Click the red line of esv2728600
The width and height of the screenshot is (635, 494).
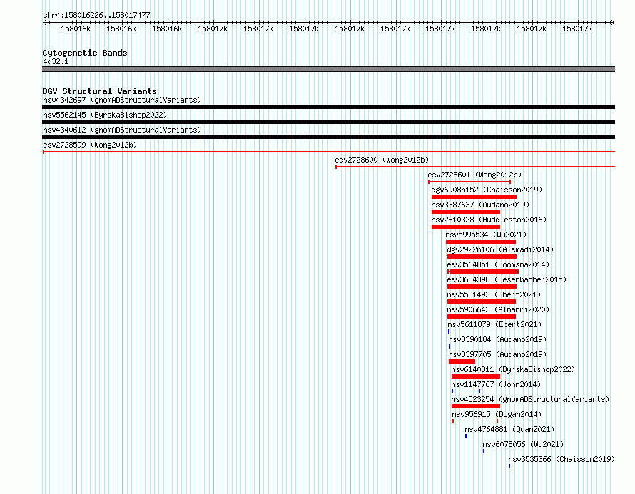pos(475,167)
